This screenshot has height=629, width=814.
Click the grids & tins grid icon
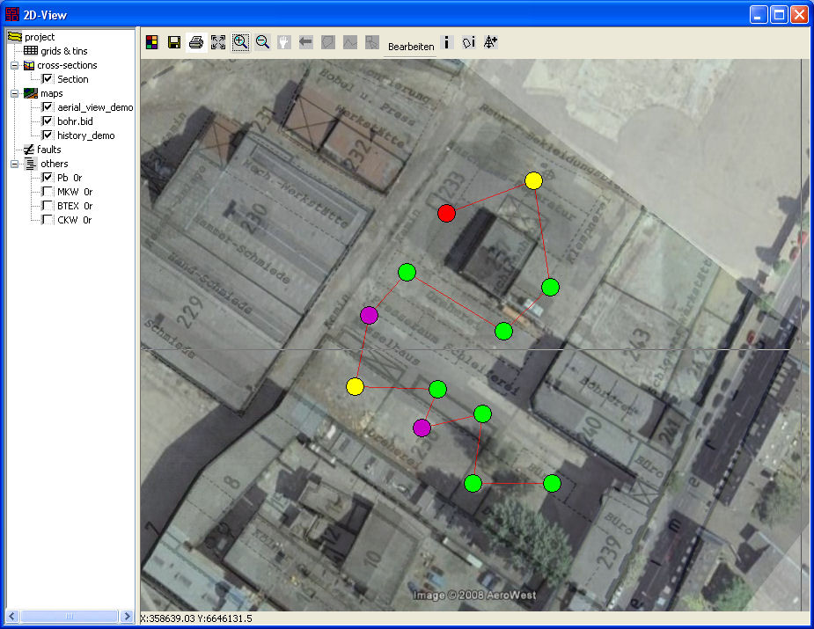point(31,50)
